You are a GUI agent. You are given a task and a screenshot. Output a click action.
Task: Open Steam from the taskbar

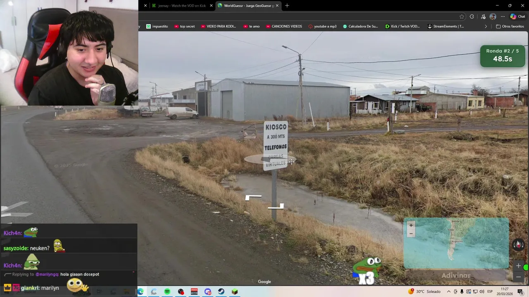221,292
